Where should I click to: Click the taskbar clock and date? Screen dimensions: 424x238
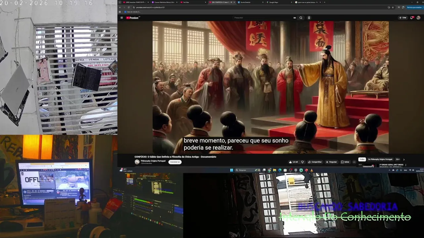click(419, 170)
